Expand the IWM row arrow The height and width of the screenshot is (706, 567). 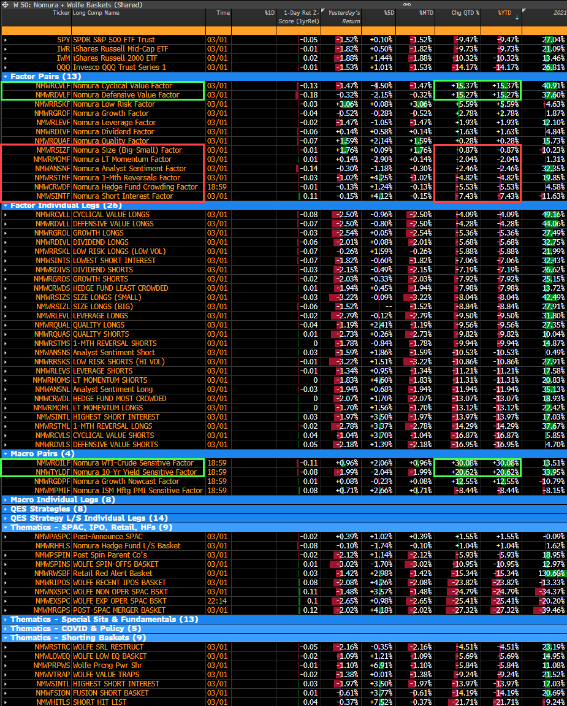tap(6, 58)
